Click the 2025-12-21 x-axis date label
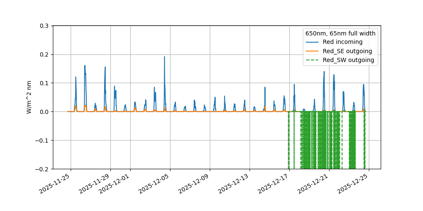This screenshot has height=211, width=423. coord(314,184)
